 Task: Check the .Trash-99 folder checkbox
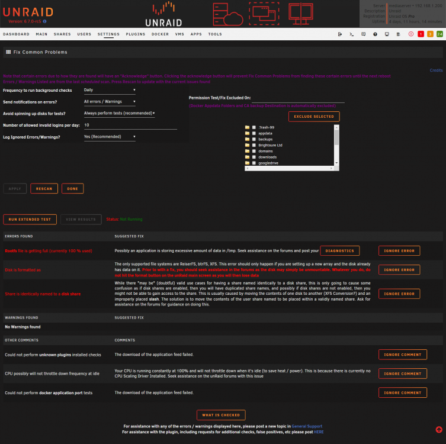[254, 127]
